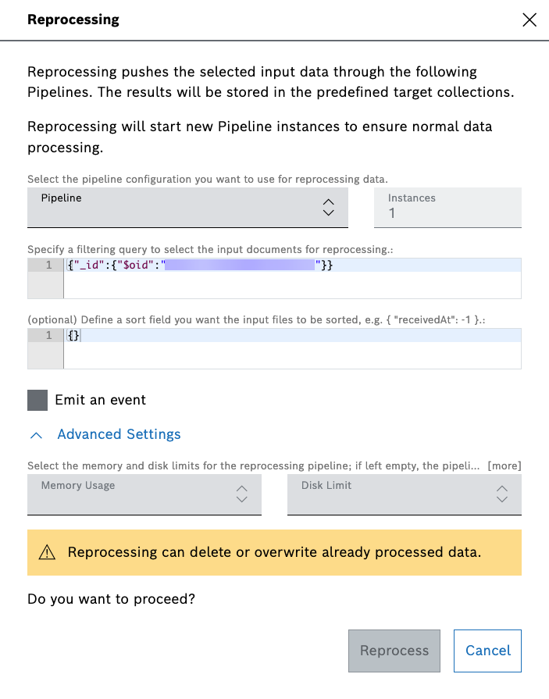This screenshot has width=549, height=699.
Task: Close the Reprocessing dialog with the X icon
Action: tap(529, 20)
